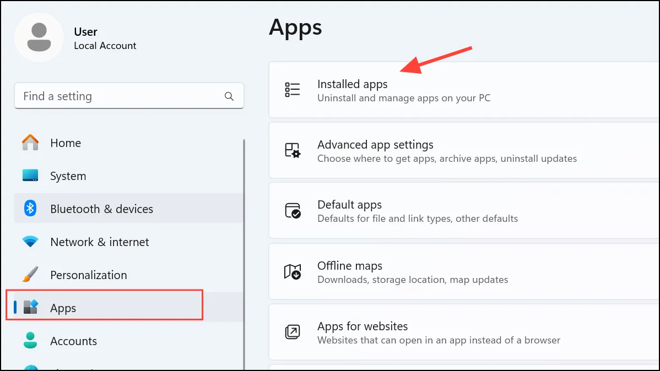
Task: Select Network & internet category
Action: tap(129, 242)
